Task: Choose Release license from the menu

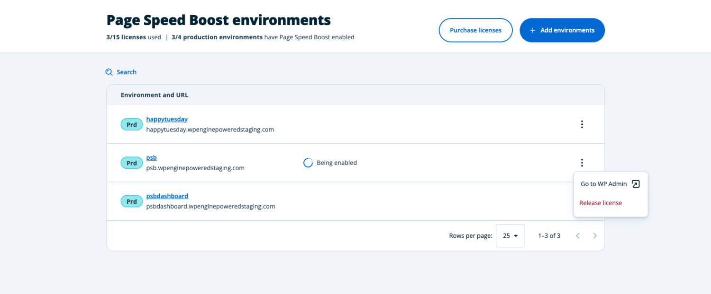Action: pyautogui.click(x=601, y=202)
